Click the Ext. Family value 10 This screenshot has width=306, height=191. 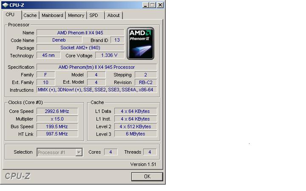click(x=45, y=82)
